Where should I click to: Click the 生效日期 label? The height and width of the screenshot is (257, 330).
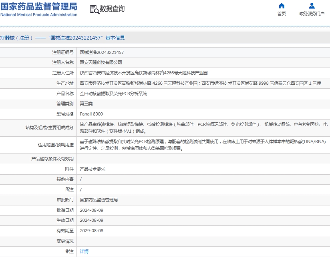click(65, 221)
